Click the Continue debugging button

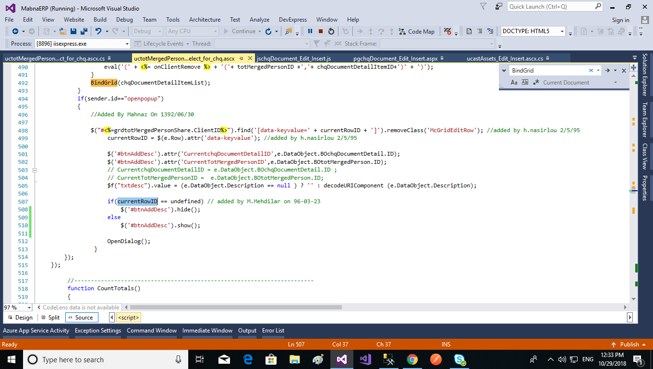(239, 31)
